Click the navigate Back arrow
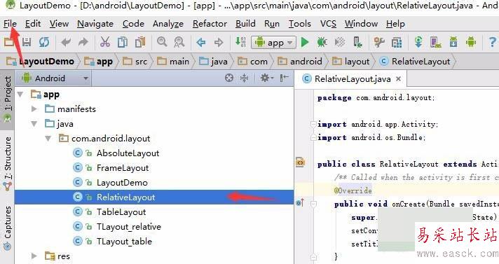The image size is (499, 264). pyautogui.click(x=201, y=42)
